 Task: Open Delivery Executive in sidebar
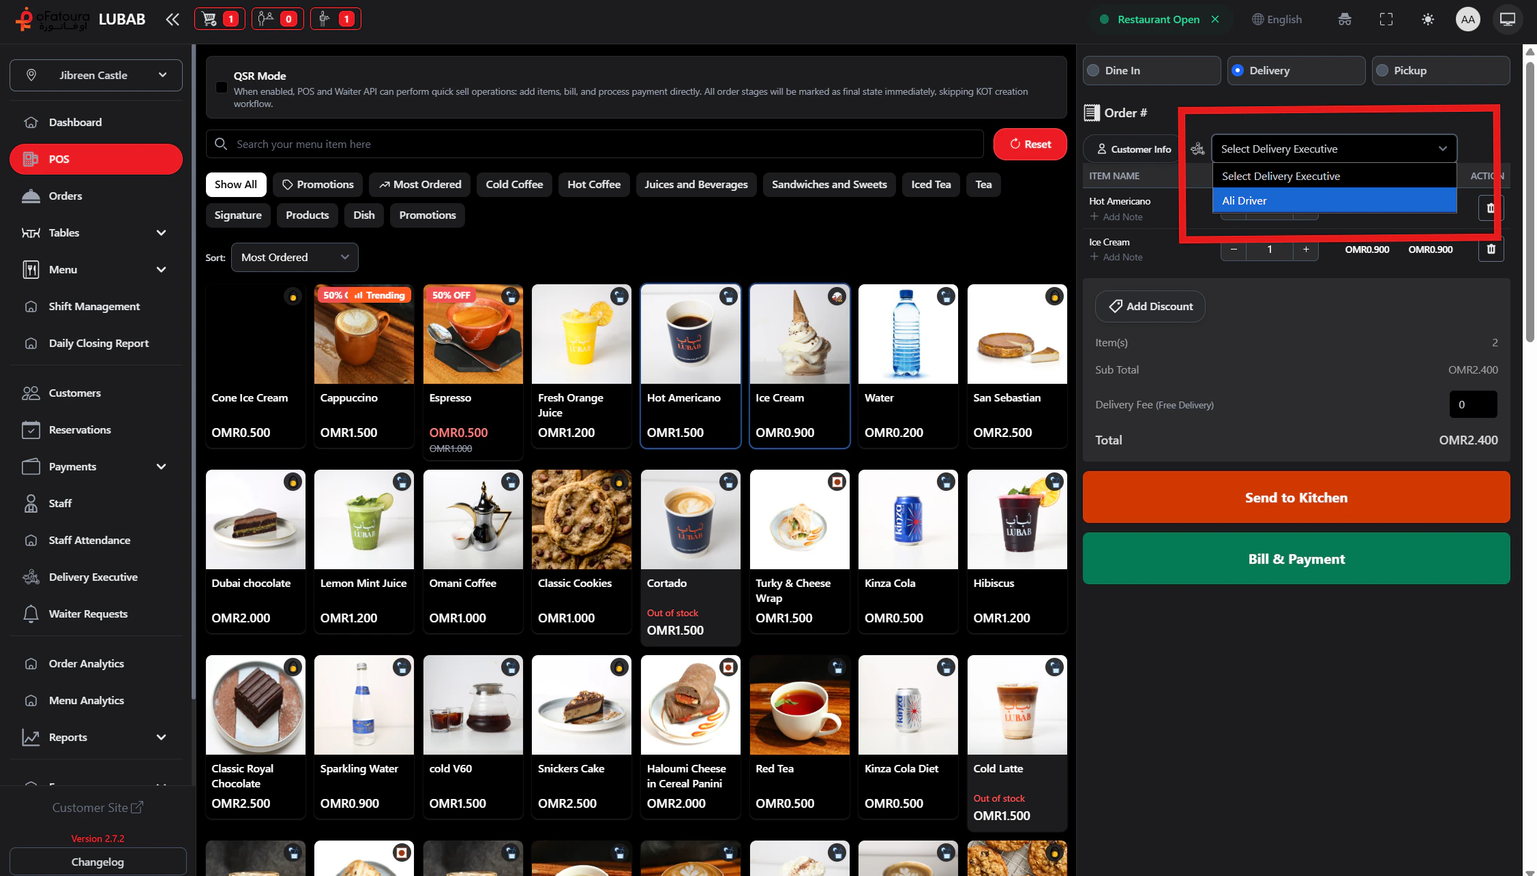click(x=93, y=577)
